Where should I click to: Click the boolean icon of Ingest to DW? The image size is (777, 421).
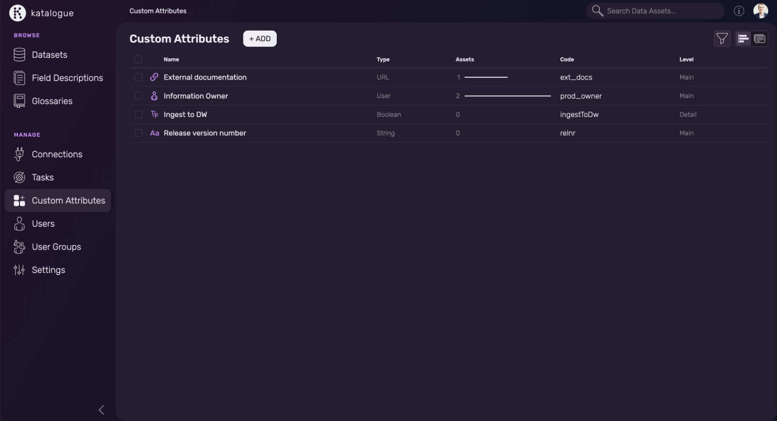coord(154,115)
